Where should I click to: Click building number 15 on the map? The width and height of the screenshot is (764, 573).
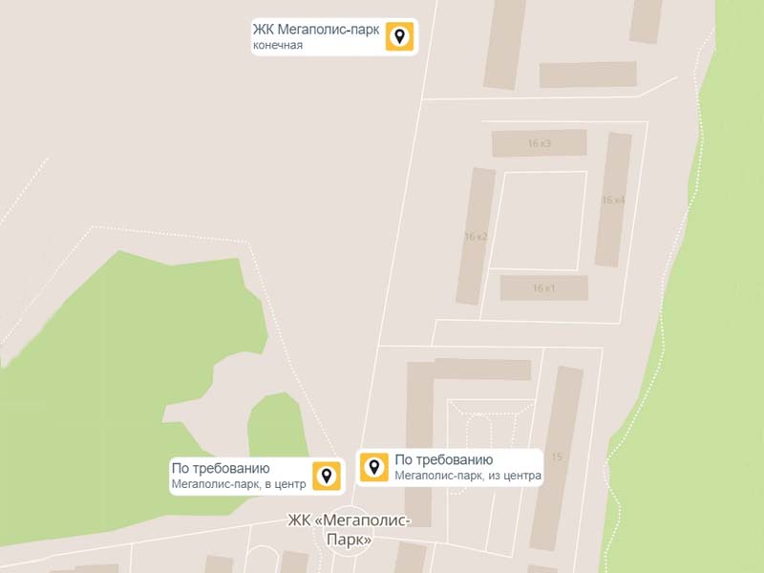[557, 457]
